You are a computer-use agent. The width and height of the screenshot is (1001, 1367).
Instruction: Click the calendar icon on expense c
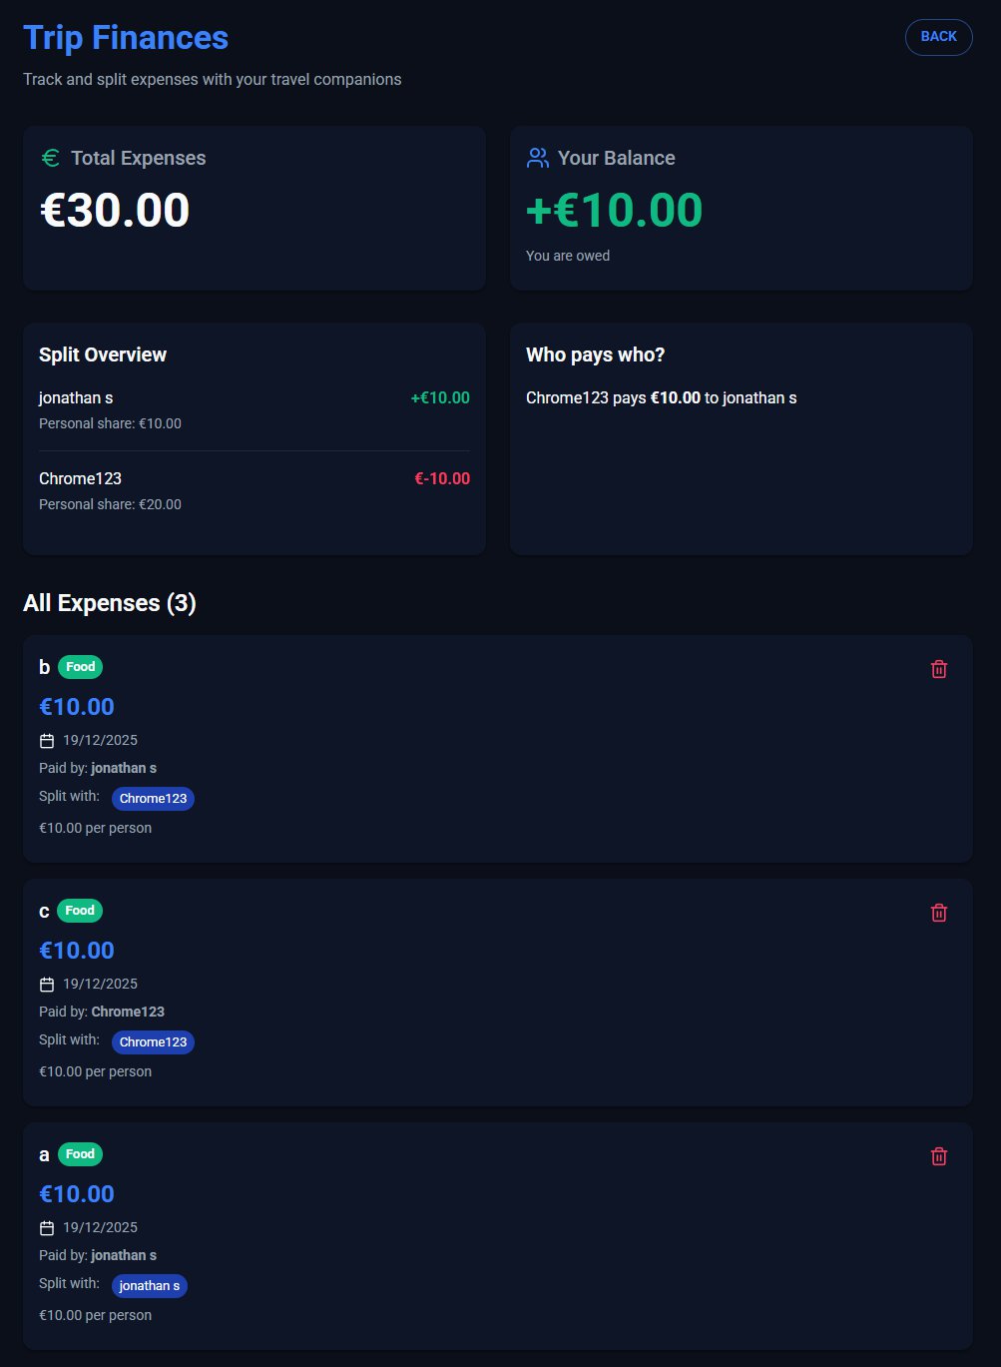click(x=47, y=985)
